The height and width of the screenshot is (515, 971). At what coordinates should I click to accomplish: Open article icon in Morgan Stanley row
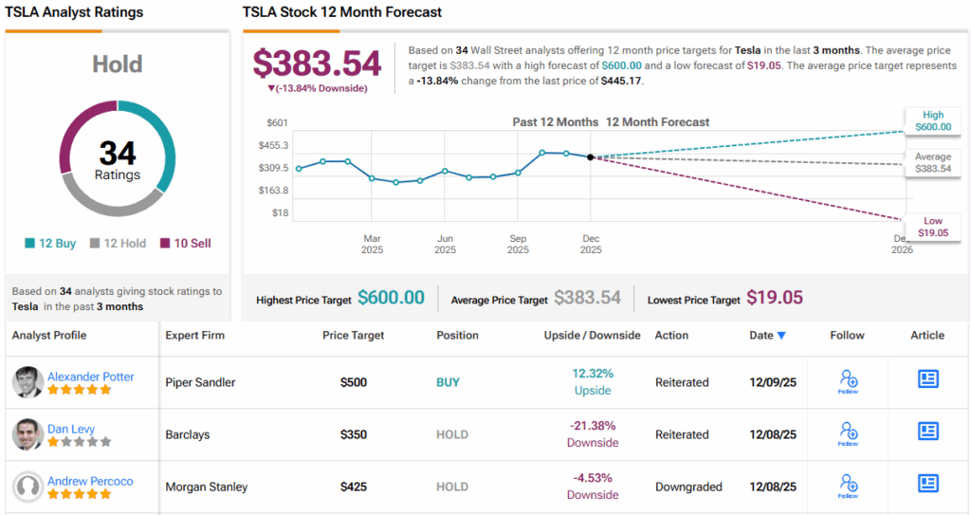(927, 484)
